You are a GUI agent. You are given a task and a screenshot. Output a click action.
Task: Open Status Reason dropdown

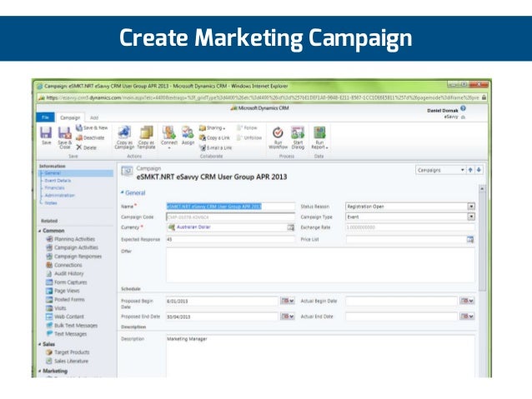click(471, 207)
